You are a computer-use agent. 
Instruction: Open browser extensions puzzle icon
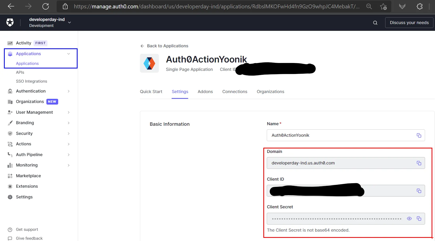click(420, 6)
